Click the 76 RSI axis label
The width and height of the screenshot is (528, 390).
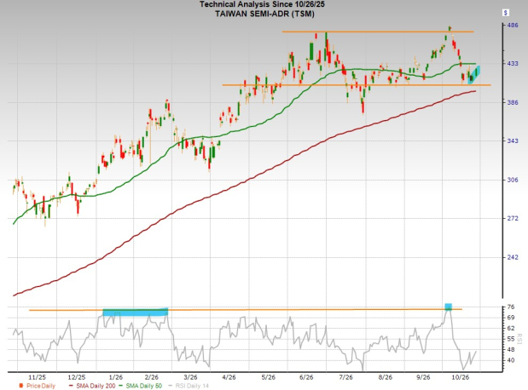pyautogui.click(x=511, y=307)
